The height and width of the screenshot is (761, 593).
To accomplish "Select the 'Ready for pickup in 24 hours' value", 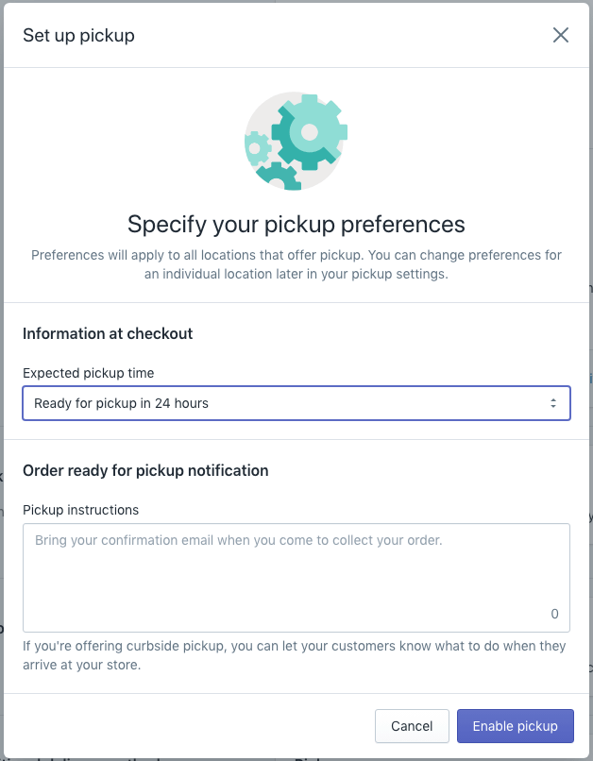I will click(121, 403).
